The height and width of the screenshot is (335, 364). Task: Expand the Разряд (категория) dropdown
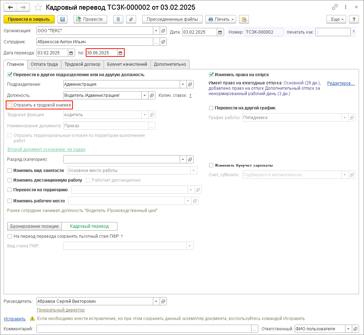(x=183, y=159)
